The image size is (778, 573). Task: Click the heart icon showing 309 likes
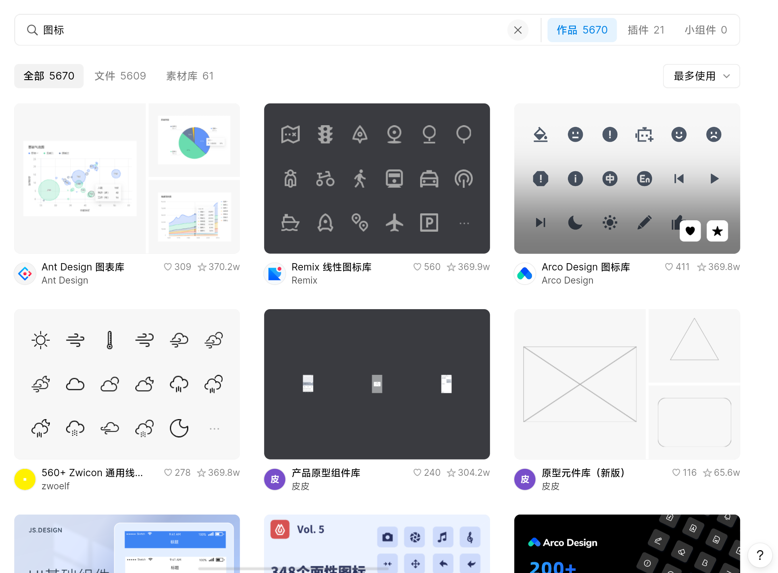pyautogui.click(x=168, y=267)
